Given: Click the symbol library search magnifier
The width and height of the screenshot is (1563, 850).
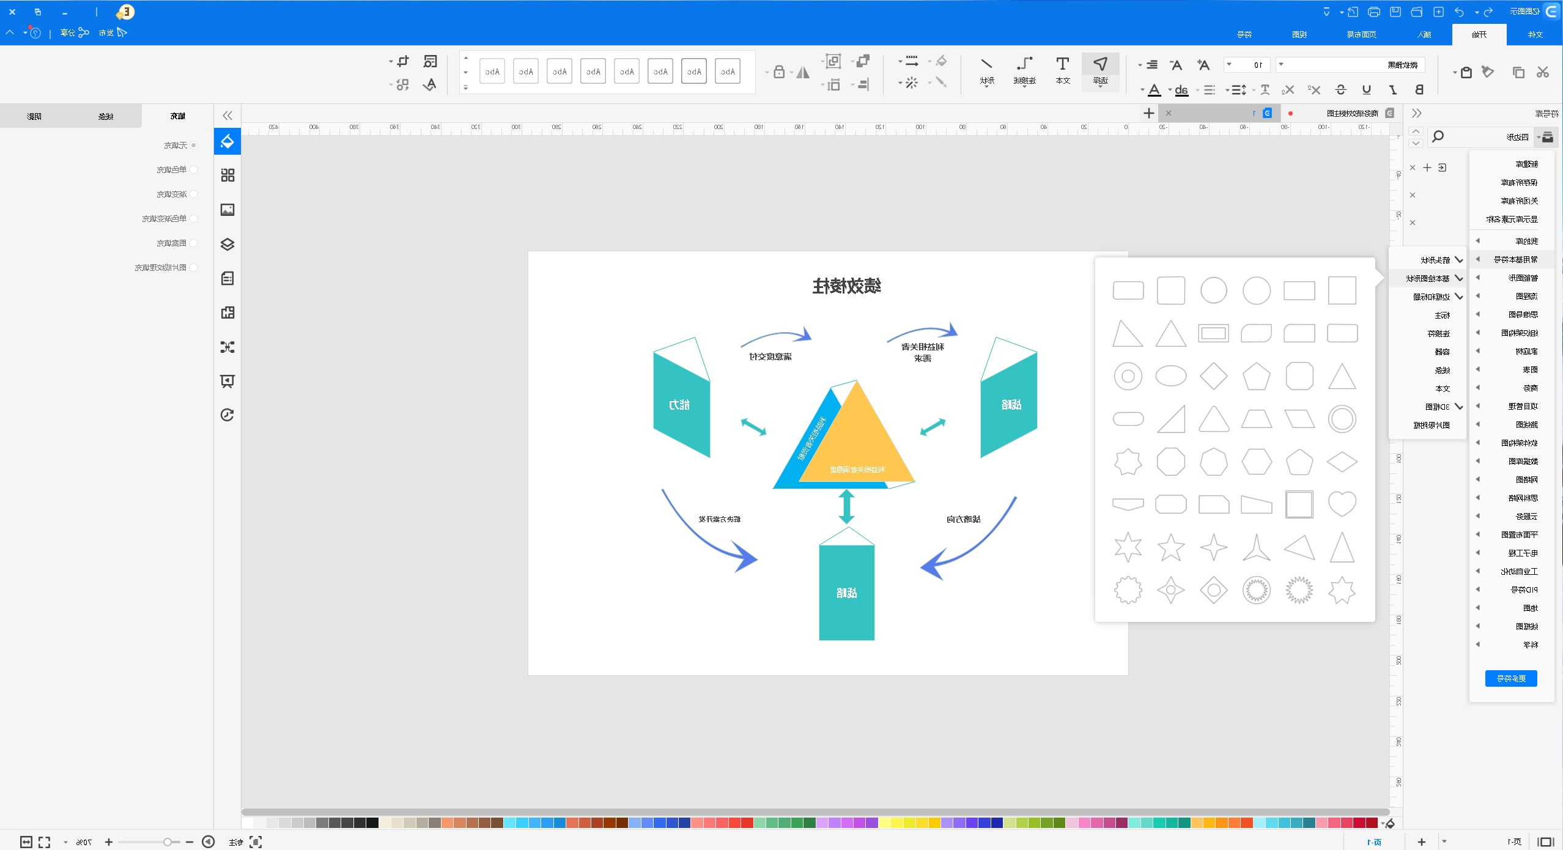Looking at the screenshot, I should point(1438,136).
